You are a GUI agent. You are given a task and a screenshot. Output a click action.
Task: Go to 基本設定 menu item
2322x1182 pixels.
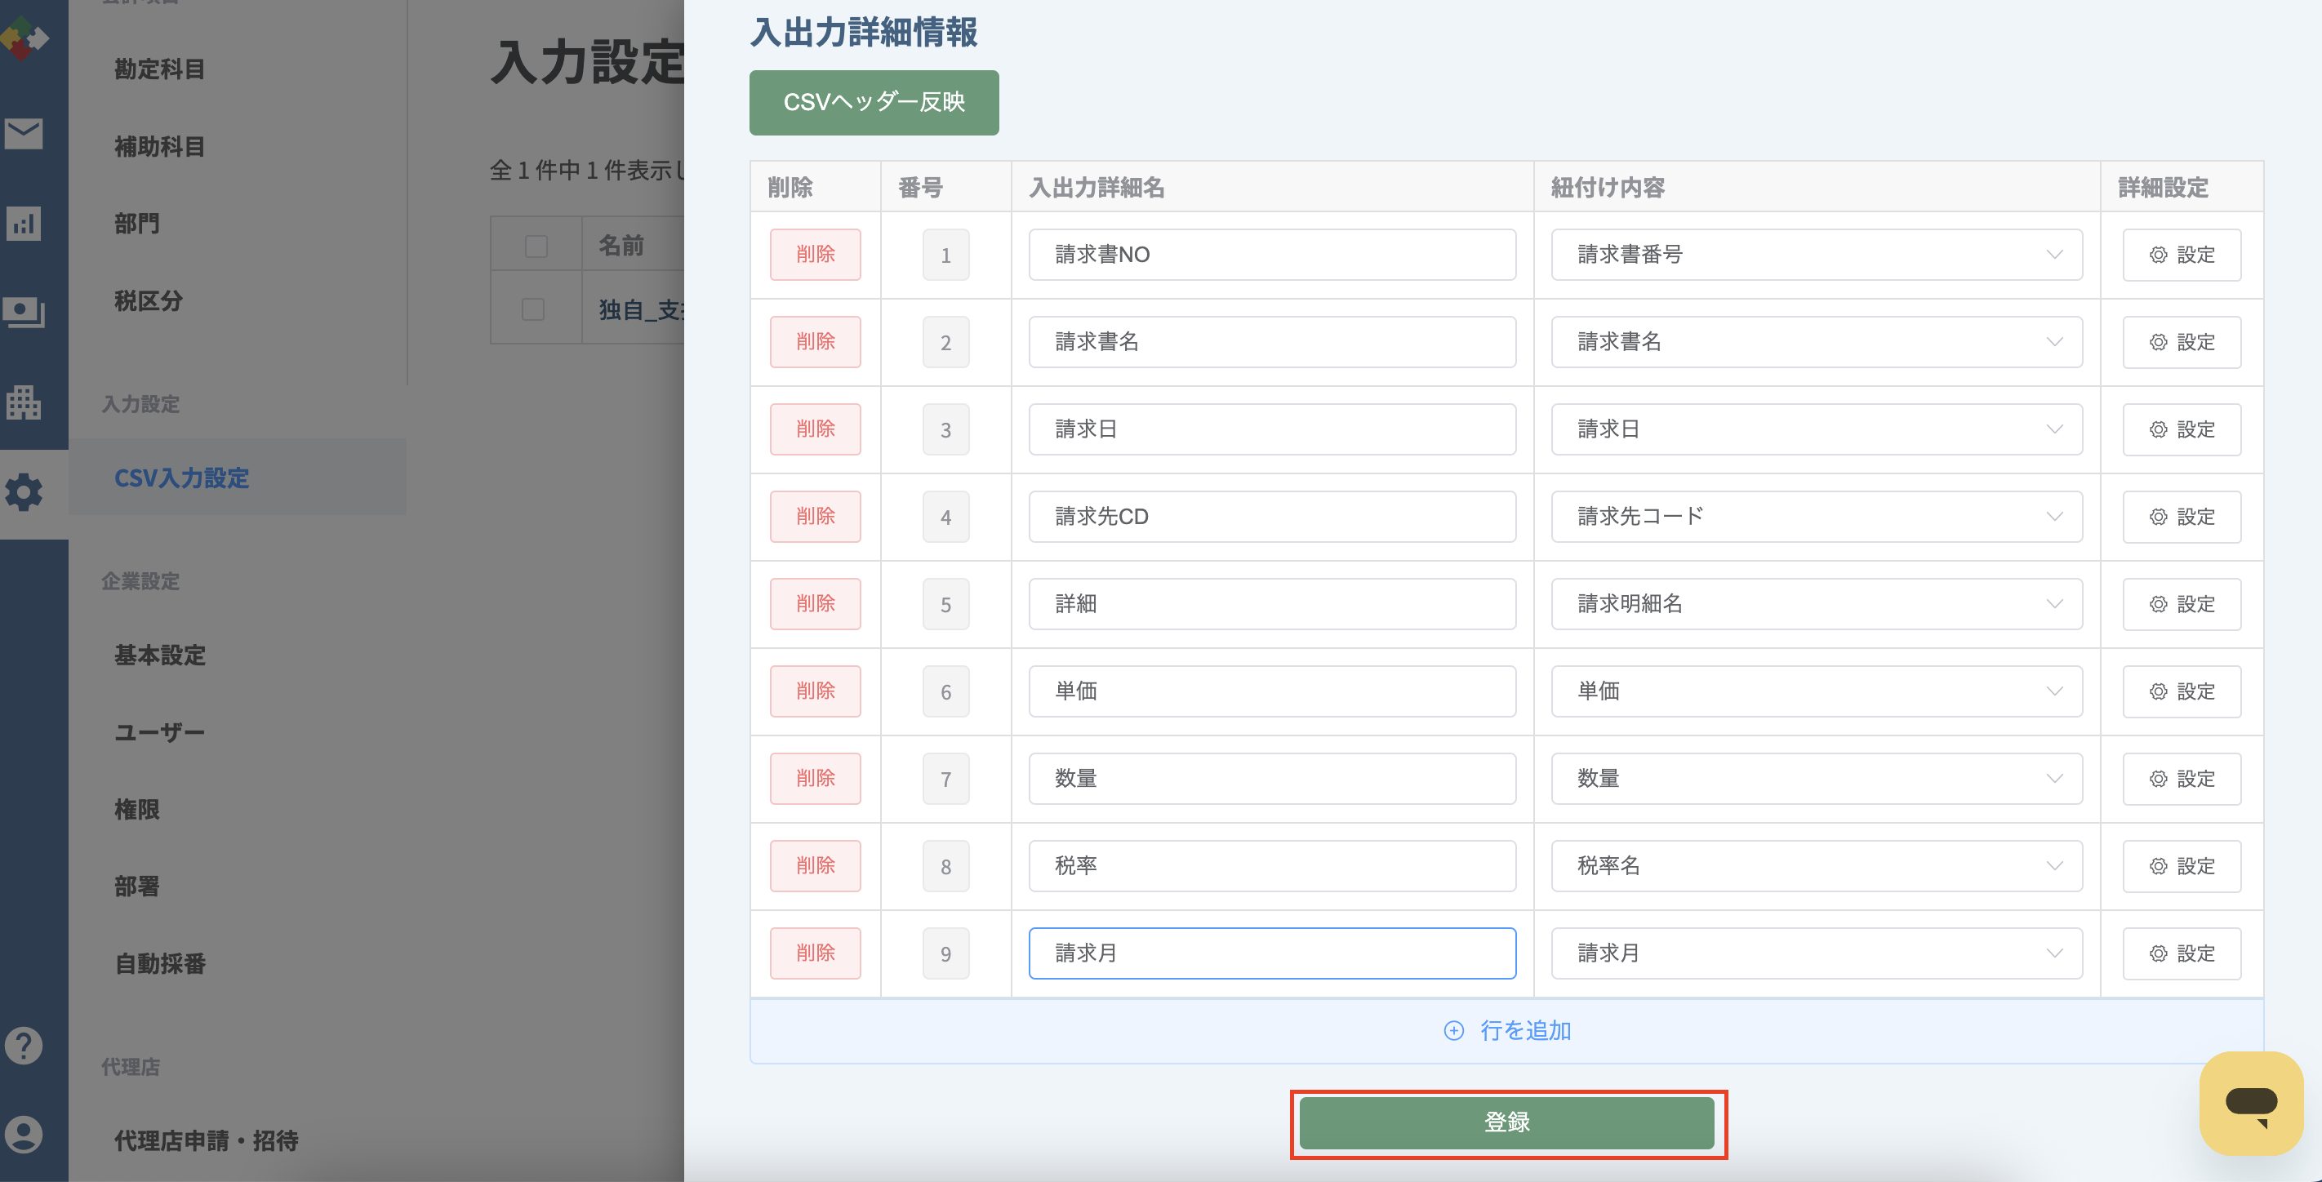pos(159,655)
